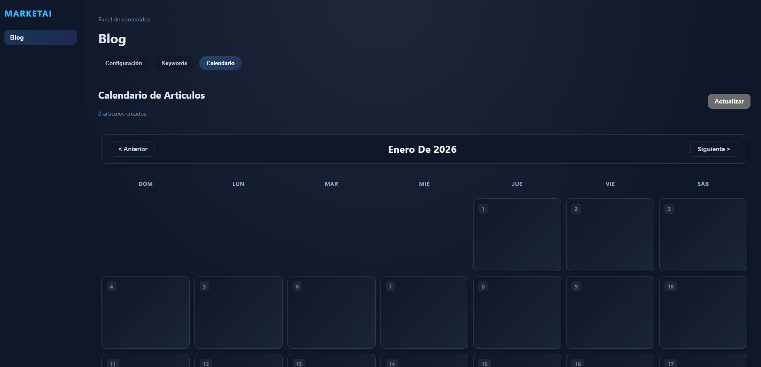Select day 2 in the calendar
Screen dimensions: 761x367
point(610,235)
